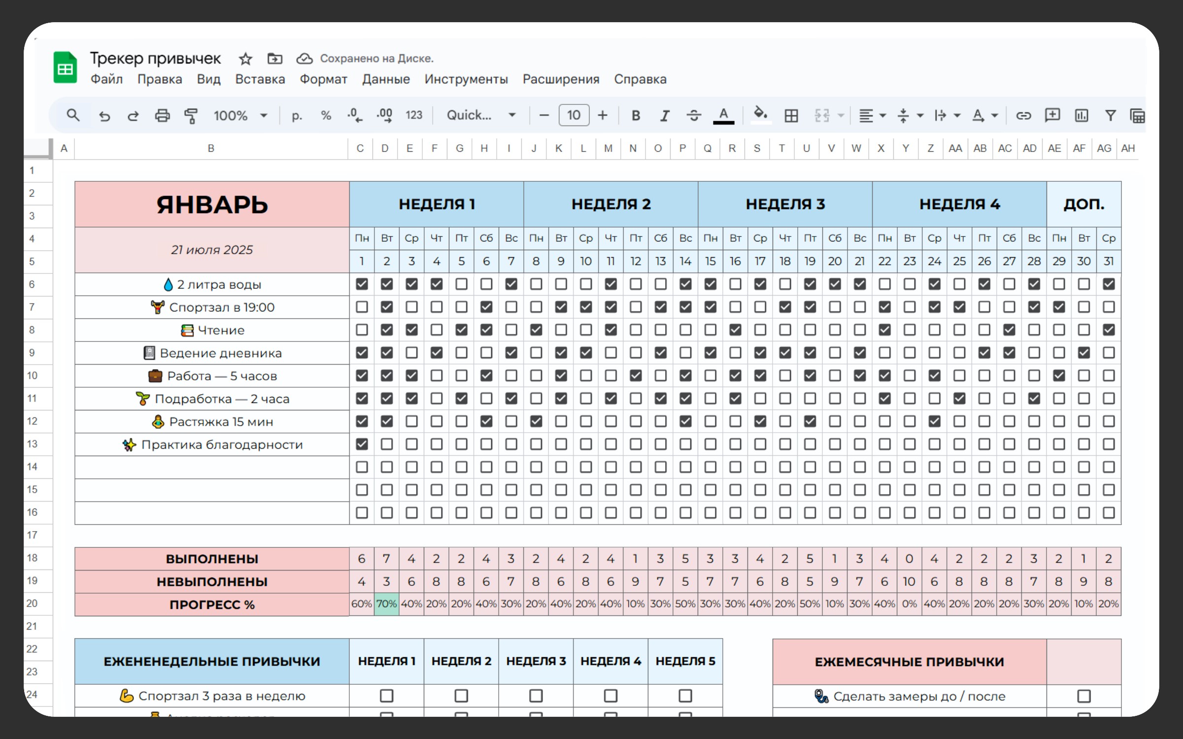Image resolution: width=1183 pixels, height=739 pixels.
Task: Uncheck Практика благодарности for day 1
Action: point(362,444)
